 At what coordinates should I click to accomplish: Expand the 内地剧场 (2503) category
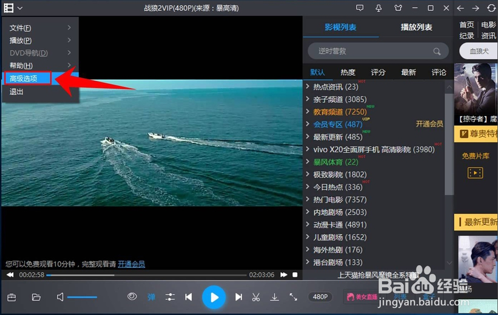tap(307, 212)
